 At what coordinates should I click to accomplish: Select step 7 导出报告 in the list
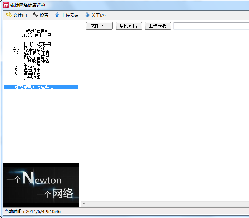32,78
